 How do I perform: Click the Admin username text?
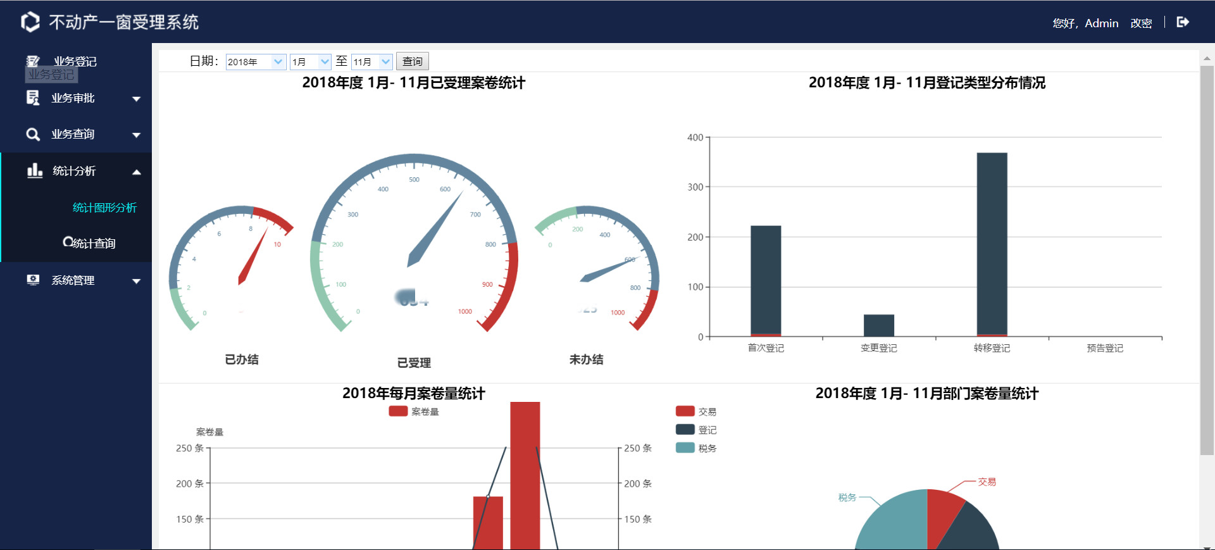1102,23
